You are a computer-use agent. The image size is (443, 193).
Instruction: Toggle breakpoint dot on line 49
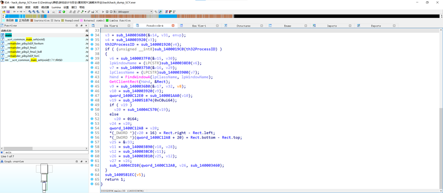pos(92,105)
